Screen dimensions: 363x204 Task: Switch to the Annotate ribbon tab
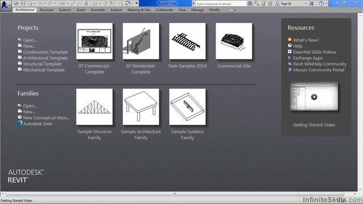click(x=98, y=10)
